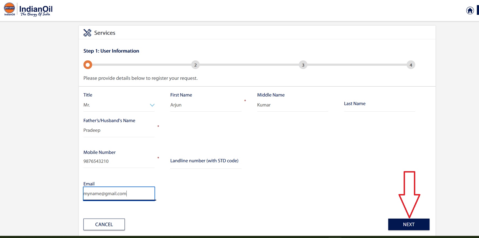This screenshot has height=238, width=479.
Task: Edit Father's/Husband's Name field with Pradeep
Action: (119, 130)
